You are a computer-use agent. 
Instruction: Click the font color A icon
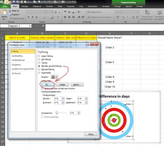(x=58, y=17)
